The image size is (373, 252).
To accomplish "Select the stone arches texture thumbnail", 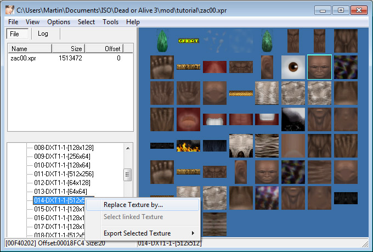I will point(241,146).
